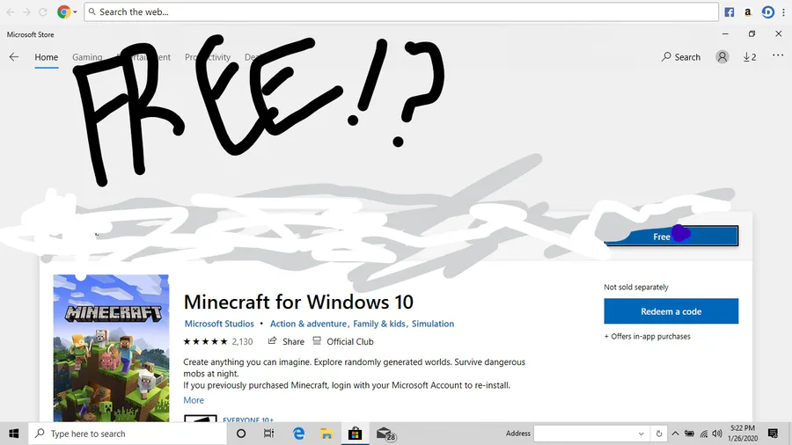Share the Minecraft app

pyautogui.click(x=286, y=341)
